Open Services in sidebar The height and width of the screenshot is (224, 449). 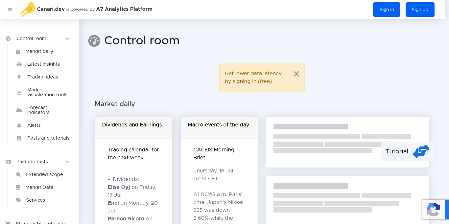point(35,200)
